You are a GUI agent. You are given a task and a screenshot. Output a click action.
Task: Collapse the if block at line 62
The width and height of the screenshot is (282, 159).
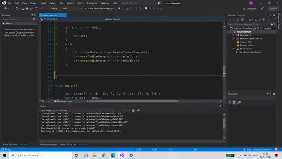(56, 27)
